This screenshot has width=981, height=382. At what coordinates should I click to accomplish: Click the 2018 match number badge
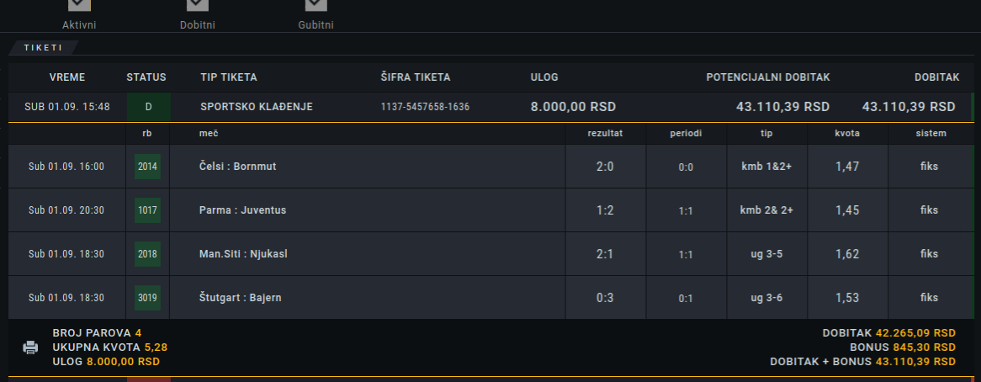[147, 254]
